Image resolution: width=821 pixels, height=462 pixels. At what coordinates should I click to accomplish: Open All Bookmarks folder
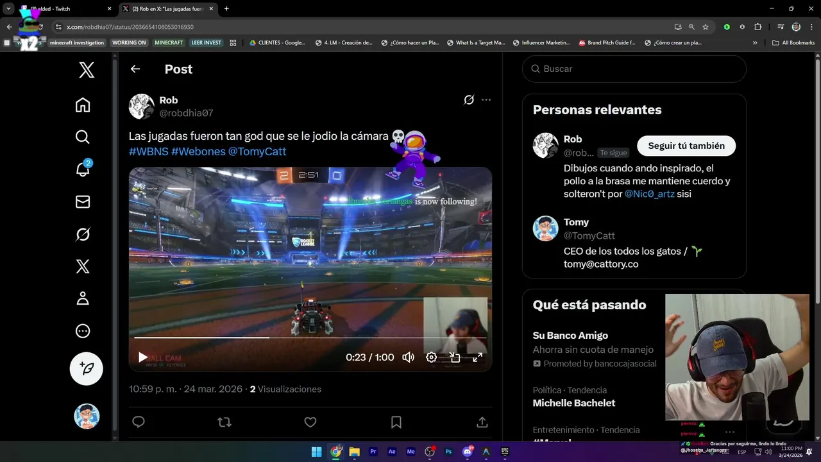(x=793, y=43)
